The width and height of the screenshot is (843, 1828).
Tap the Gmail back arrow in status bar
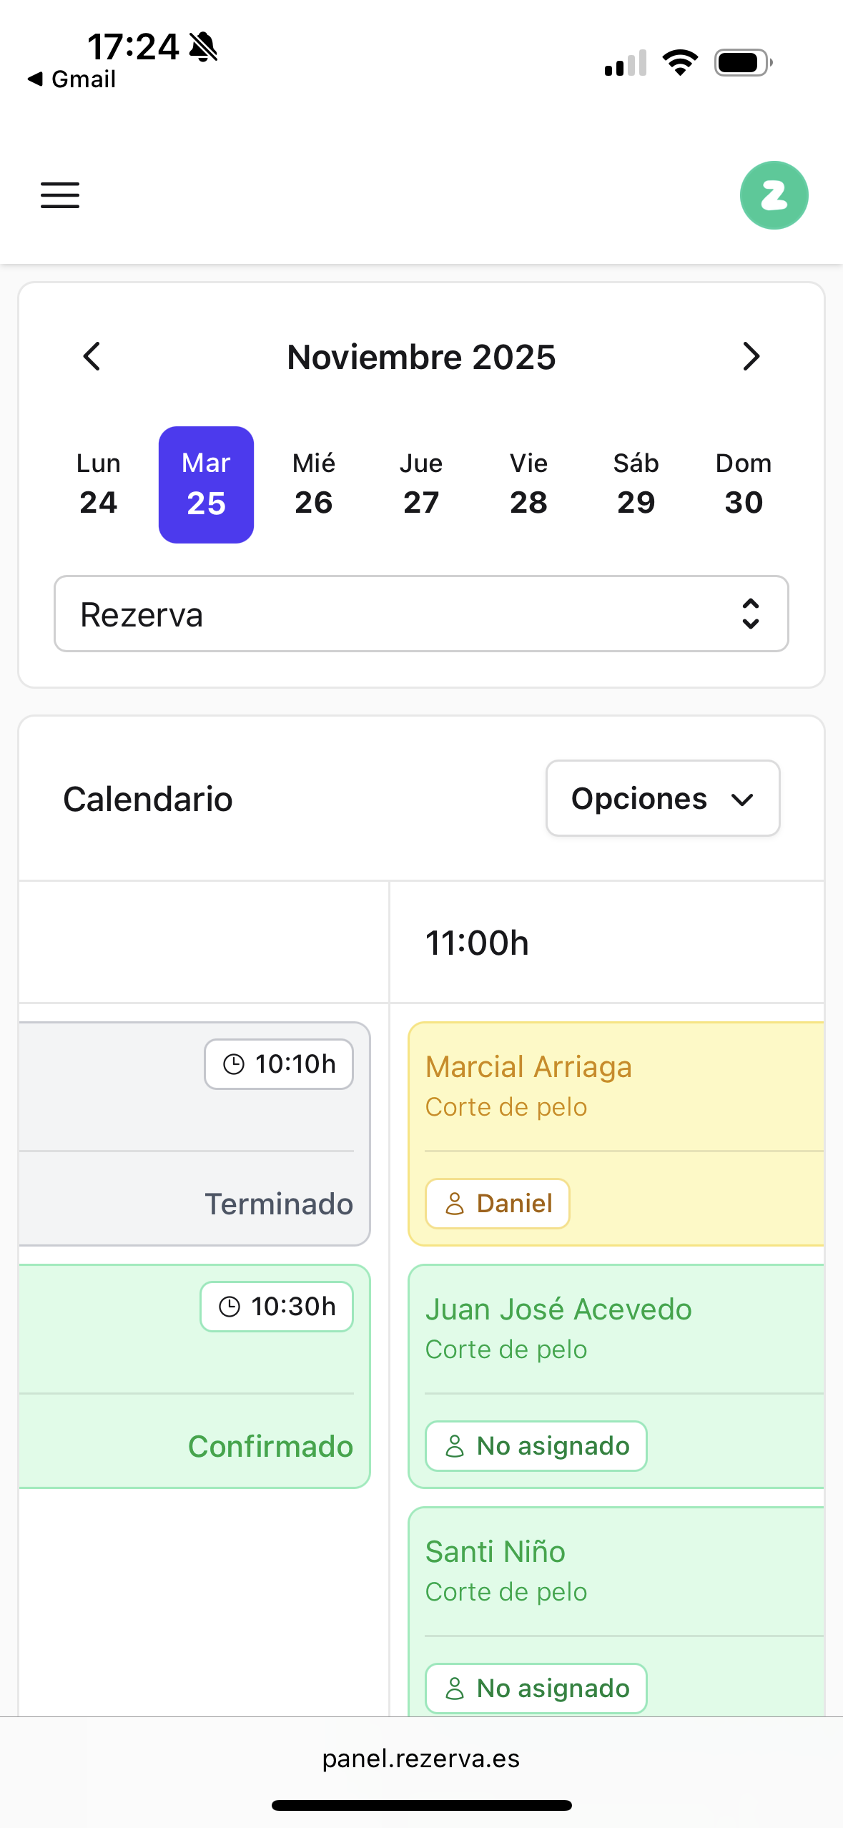36,79
